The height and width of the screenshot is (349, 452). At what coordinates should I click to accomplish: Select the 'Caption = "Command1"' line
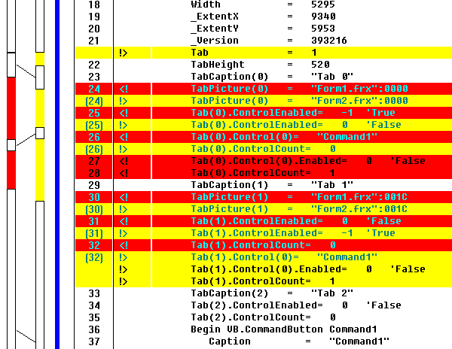pyautogui.click(x=299, y=341)
